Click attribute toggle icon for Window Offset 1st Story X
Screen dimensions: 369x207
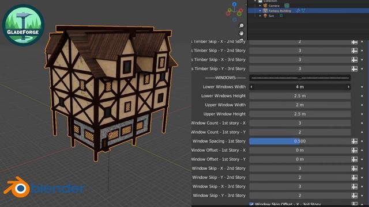tap(355, 150)
